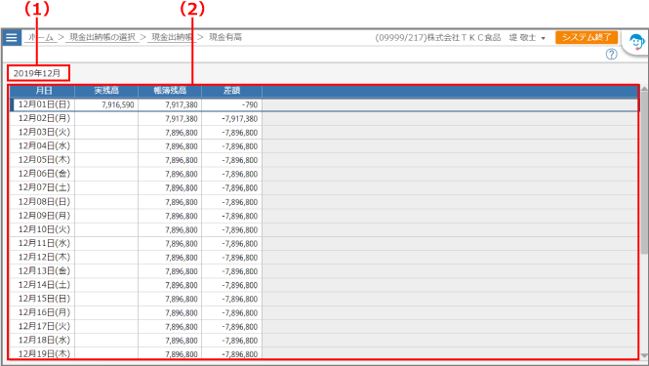The width and height of the screenshot is (649, 366).
Task: Select the 12月07日(土) row date
Action: (44, 188)
